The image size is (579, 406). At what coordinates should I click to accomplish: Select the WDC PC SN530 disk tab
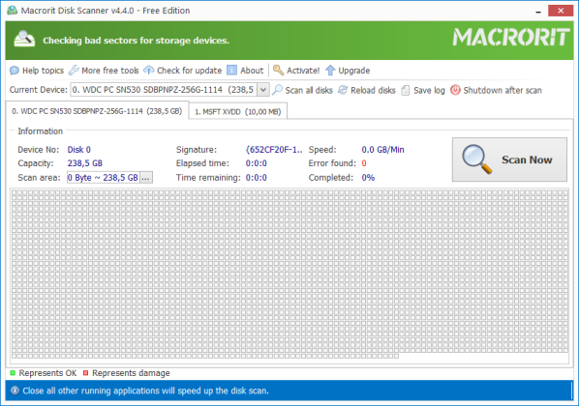pyautogui.click(x=97, y=111)
